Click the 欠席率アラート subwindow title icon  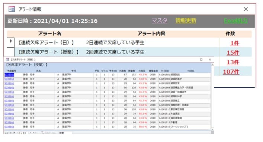click(7, 59)
